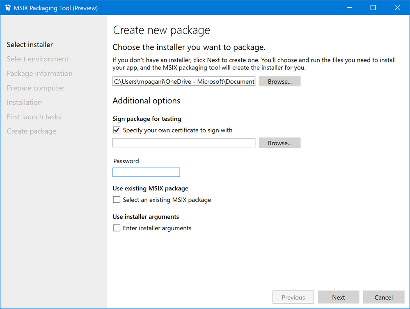This screenshot has height=309, width=410.
Task: Go to the Select environment step
Action: (38, 59)
